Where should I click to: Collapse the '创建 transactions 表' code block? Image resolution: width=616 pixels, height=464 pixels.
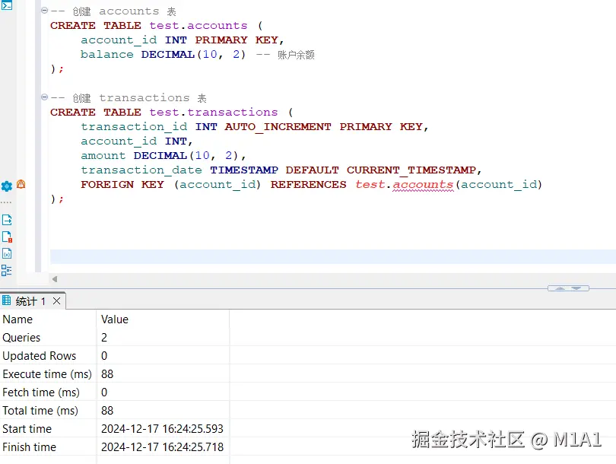click(44, 97)
